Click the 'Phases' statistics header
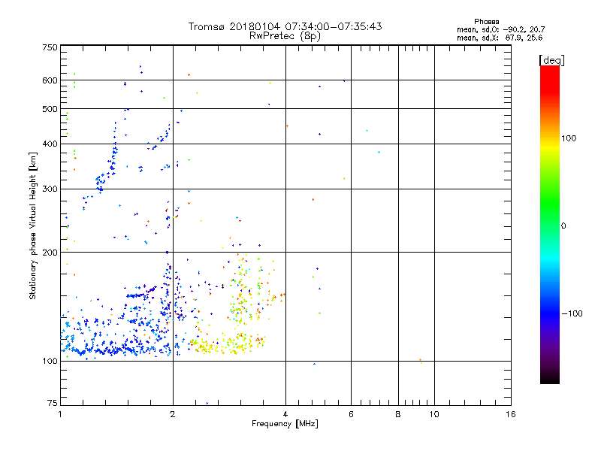 [486, 22]
